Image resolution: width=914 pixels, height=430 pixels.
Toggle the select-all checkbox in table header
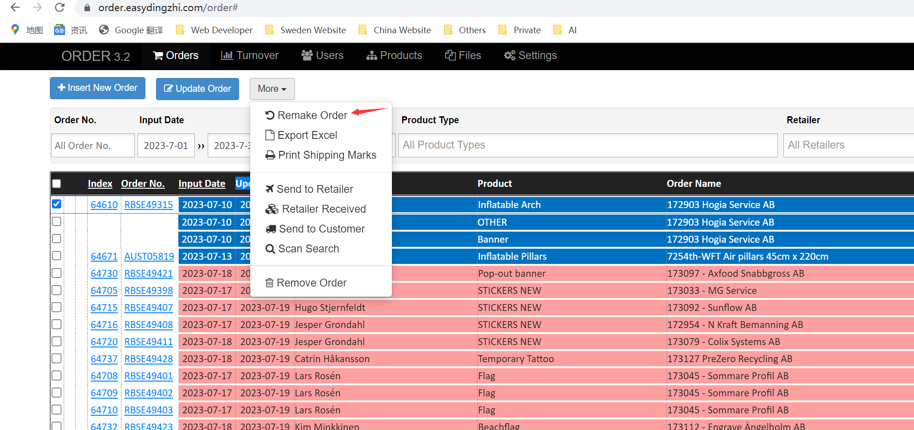pyautogui.click(x=57, y=184)
